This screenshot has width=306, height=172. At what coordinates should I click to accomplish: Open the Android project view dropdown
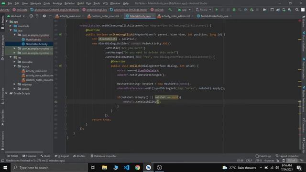tap(16, 16)
